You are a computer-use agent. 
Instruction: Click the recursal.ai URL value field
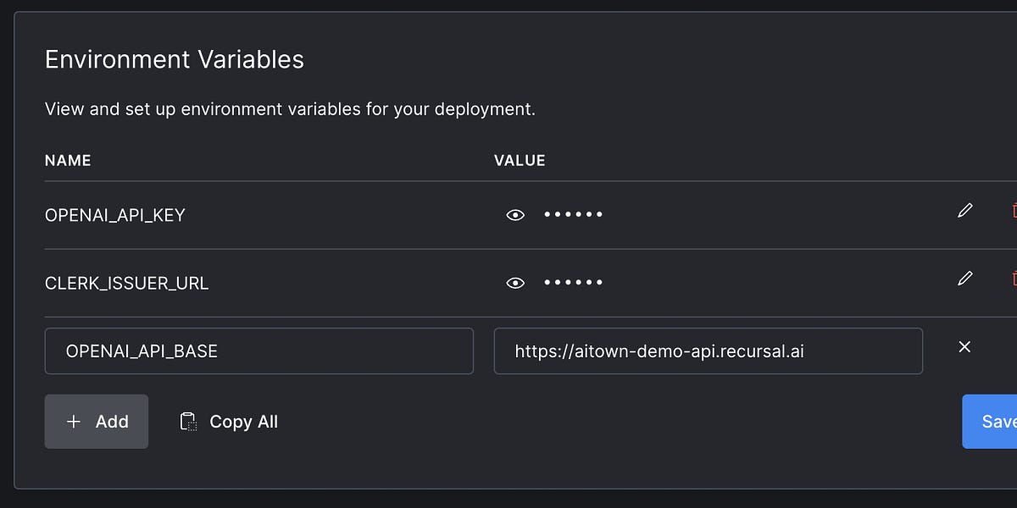point(708,351)
